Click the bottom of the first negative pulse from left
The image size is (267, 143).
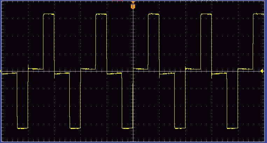point(22,128)
